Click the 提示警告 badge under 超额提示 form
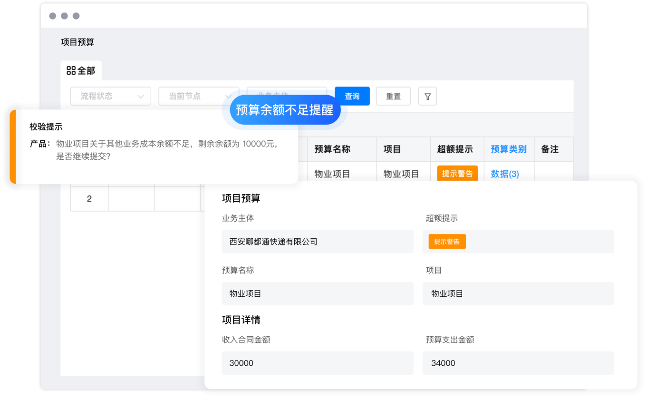Viewport: 647px width, 399px height. (x=447, y=242)
